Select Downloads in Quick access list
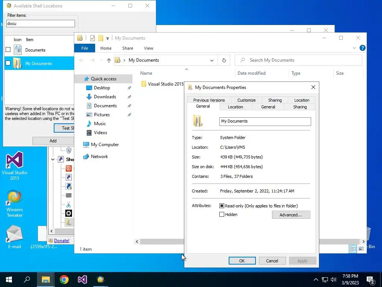 105,97
